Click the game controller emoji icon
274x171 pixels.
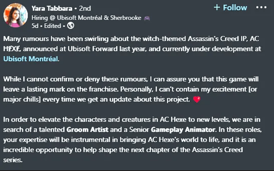(x=147, y=18)
